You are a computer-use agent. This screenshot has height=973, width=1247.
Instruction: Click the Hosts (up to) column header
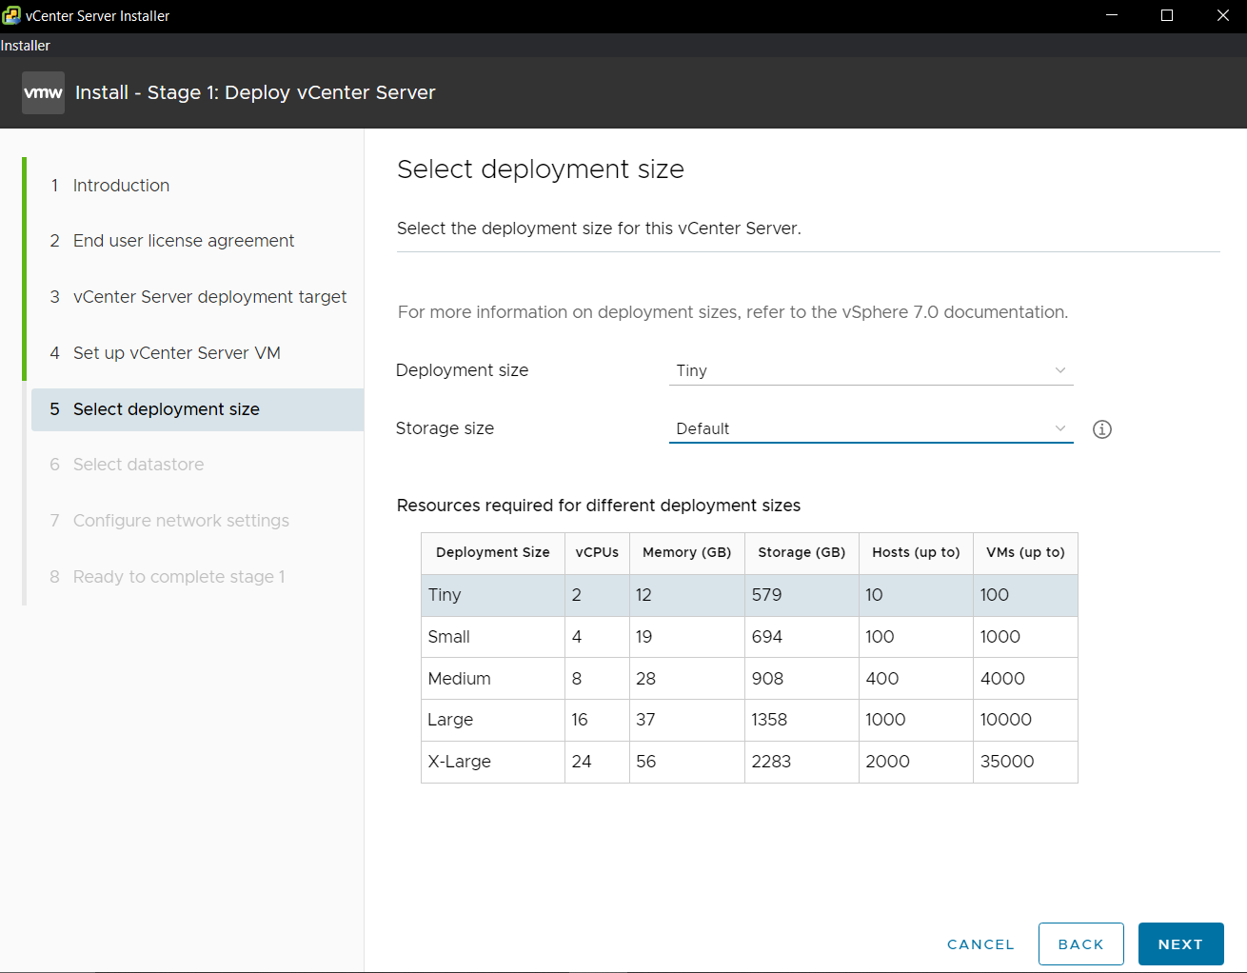click(916, 552)
